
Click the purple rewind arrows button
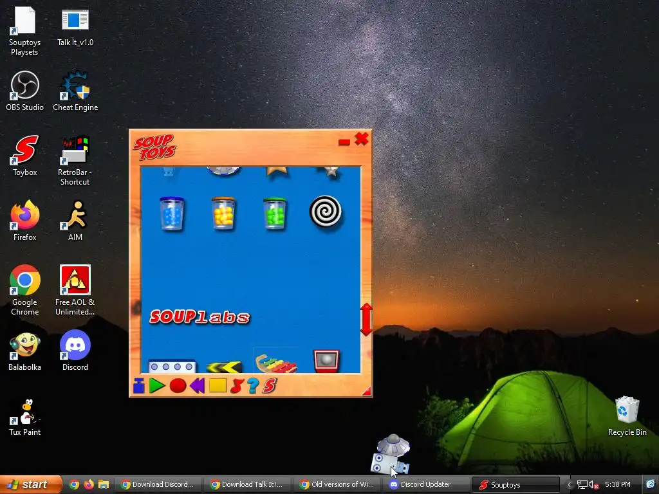(197, 385)
